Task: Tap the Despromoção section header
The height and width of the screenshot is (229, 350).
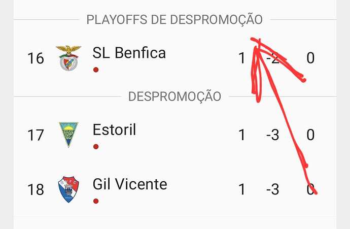Action: [x=175, y=96]
